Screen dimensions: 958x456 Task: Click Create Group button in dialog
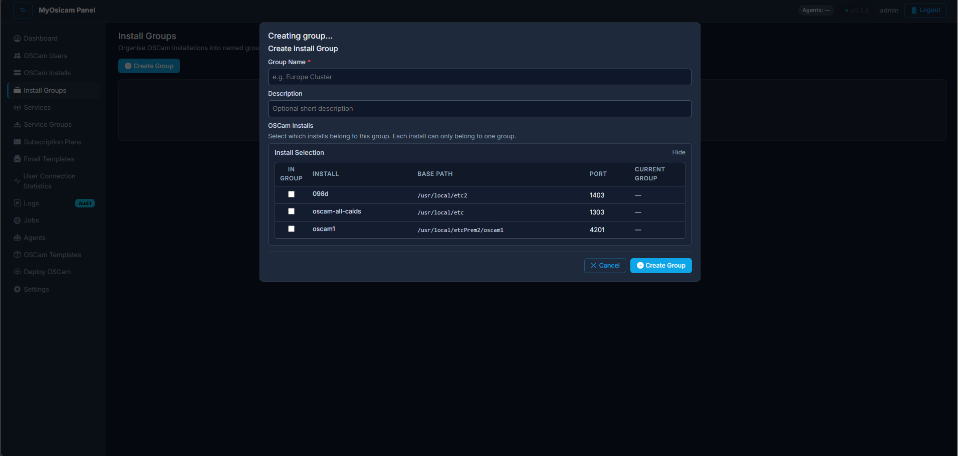[x=661, y=266]
